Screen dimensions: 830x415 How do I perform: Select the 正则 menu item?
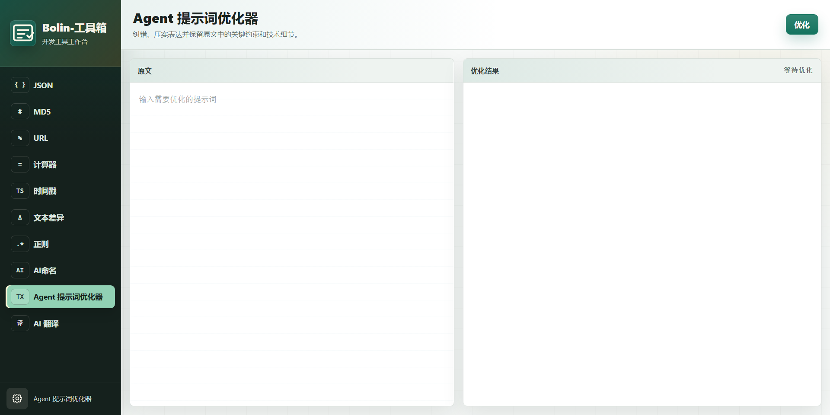pos(61,244)
